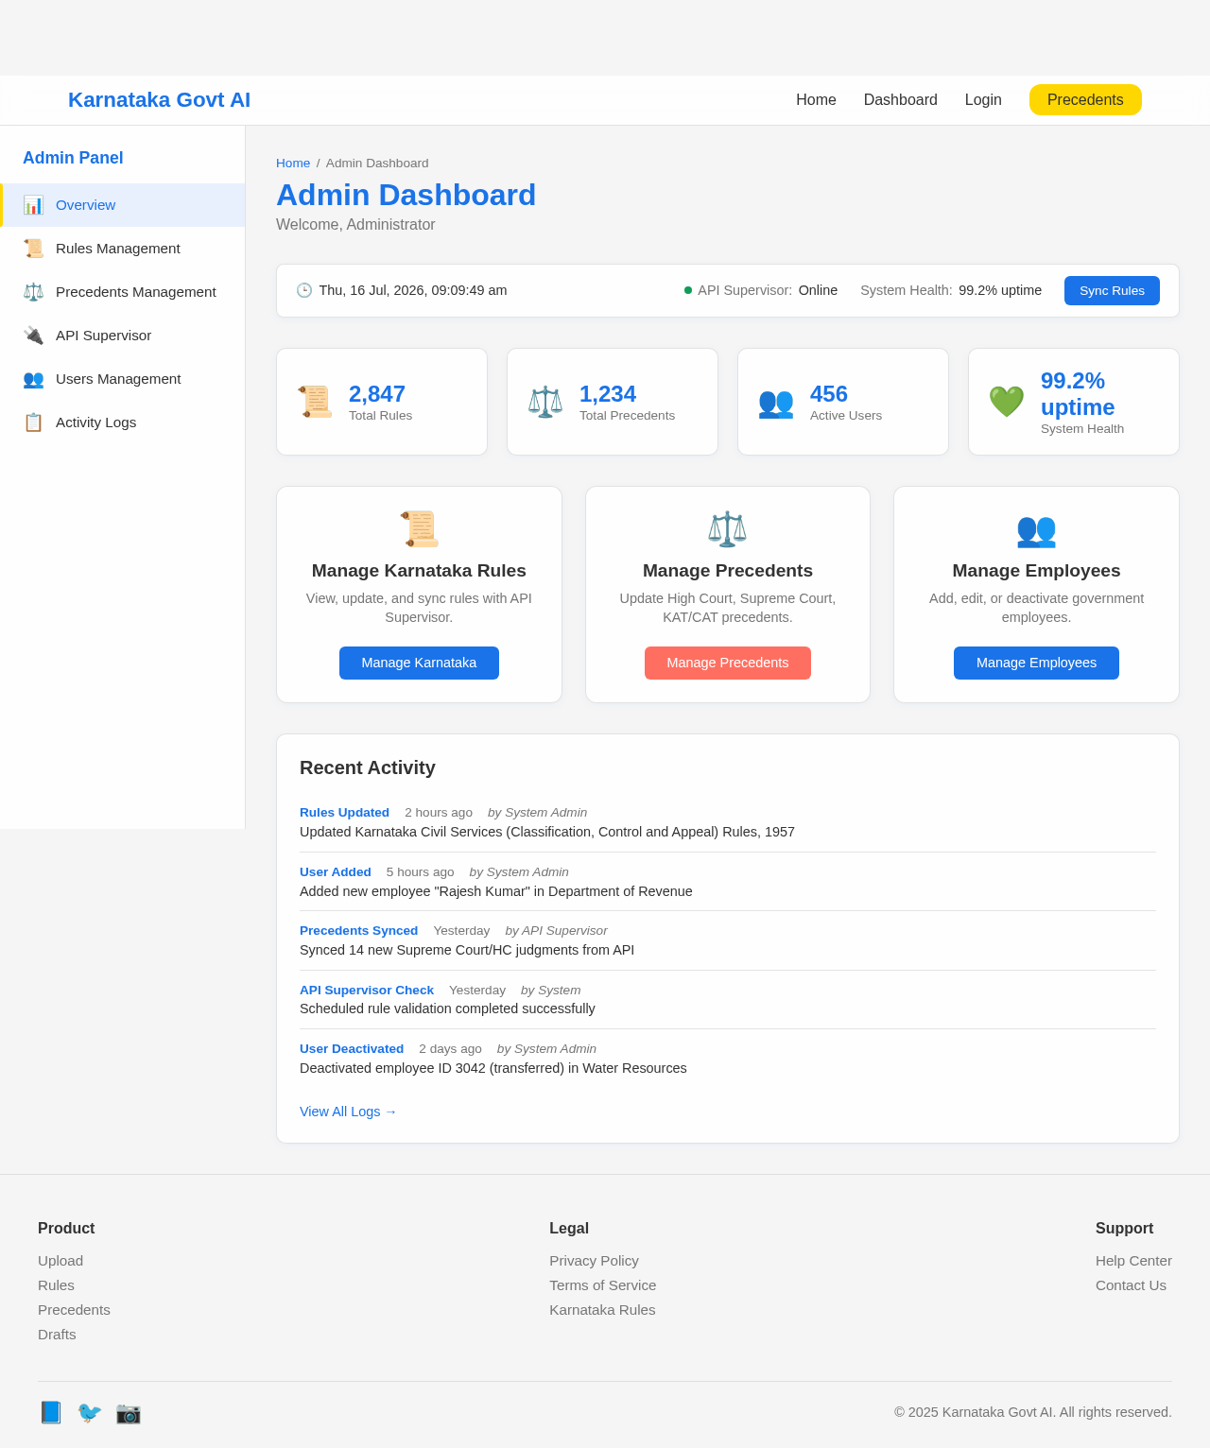Click the Overview bar chart icon in the sidebar
This screenshot has height=1448, width=1210.
pyautogui.click(x=33, y=205)
